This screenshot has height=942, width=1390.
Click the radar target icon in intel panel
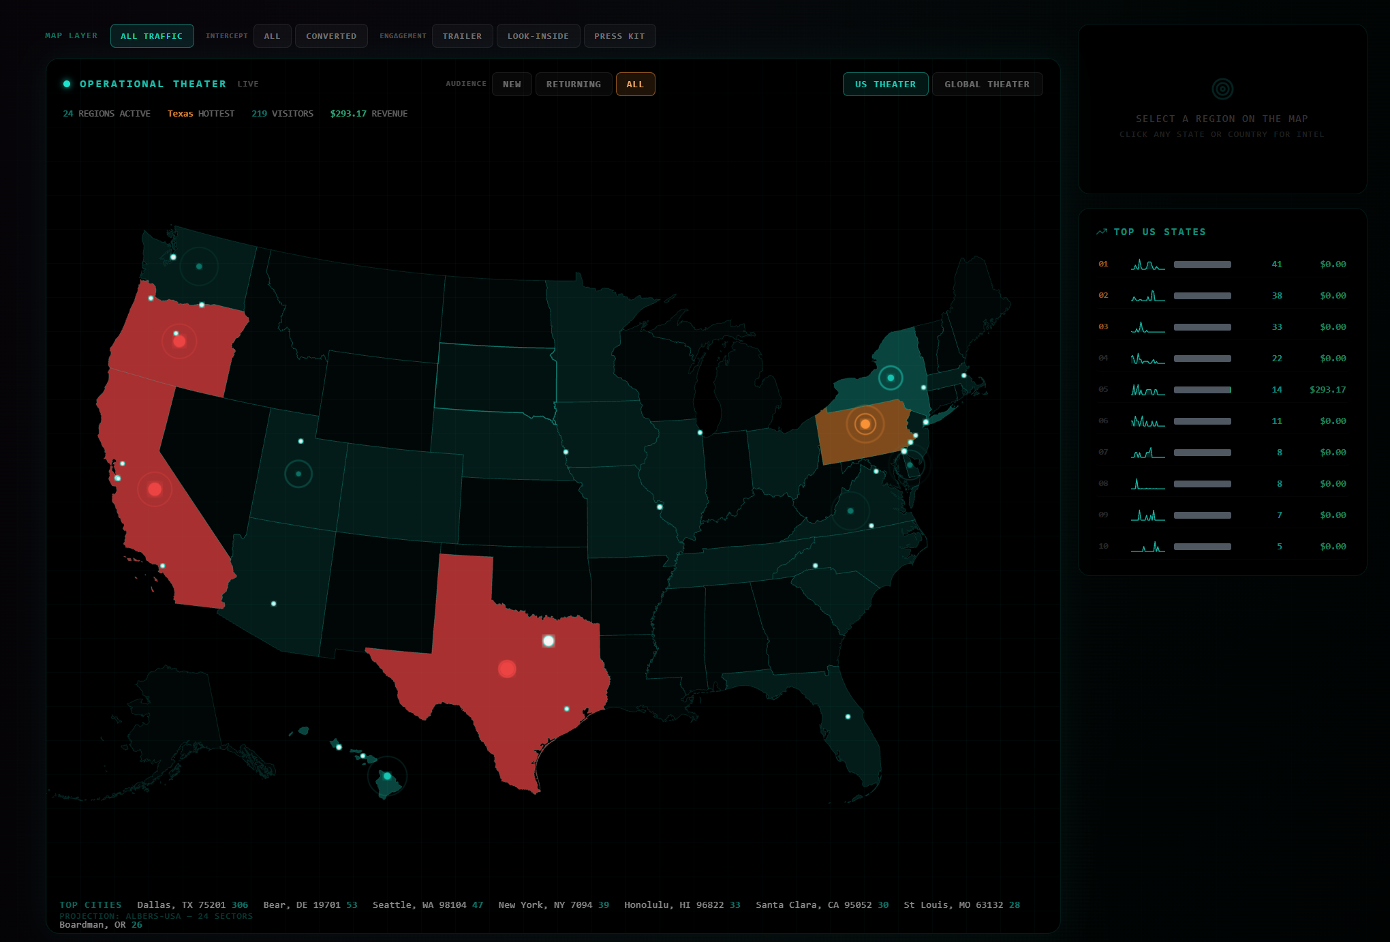[1222, 89]
